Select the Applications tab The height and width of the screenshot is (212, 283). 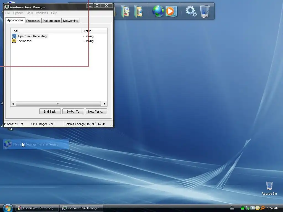coord(15,20)
